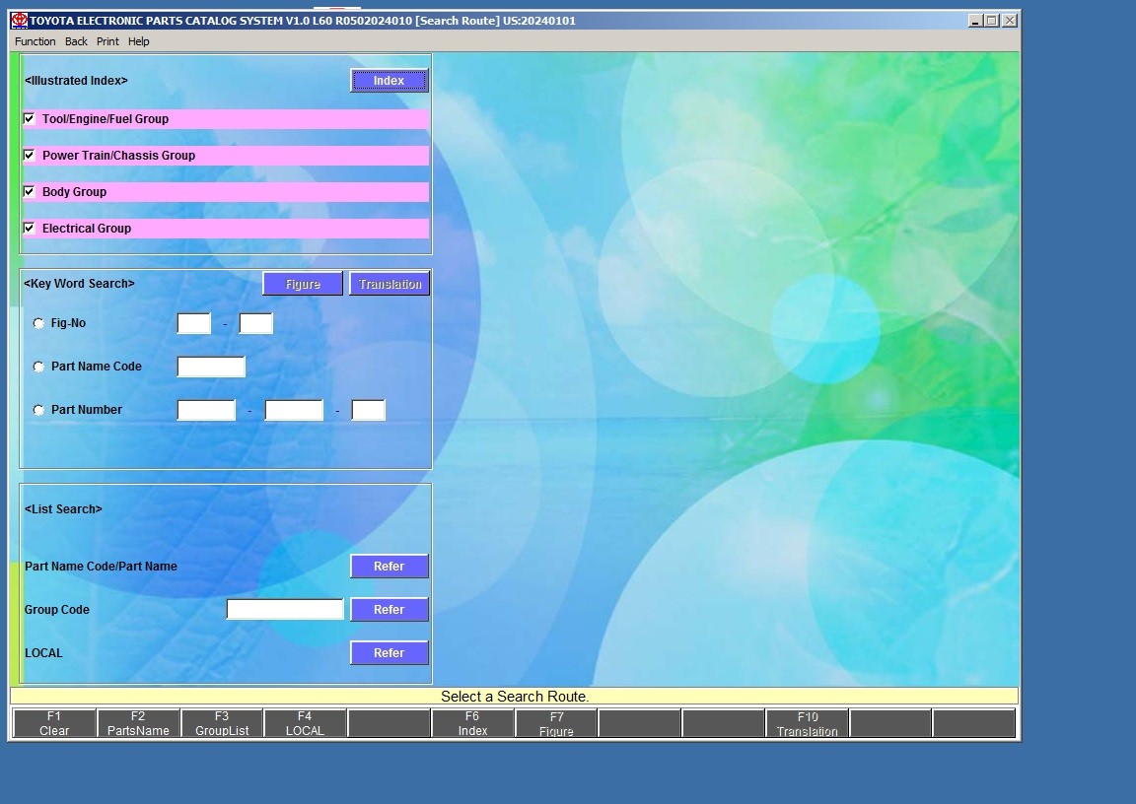Click the Index button in Illustrated Index
1136x804 pixels.
390,81
